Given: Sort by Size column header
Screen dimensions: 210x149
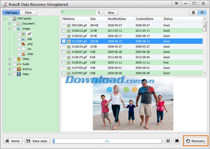Looking at the screenshot, I should click(98, 19).
